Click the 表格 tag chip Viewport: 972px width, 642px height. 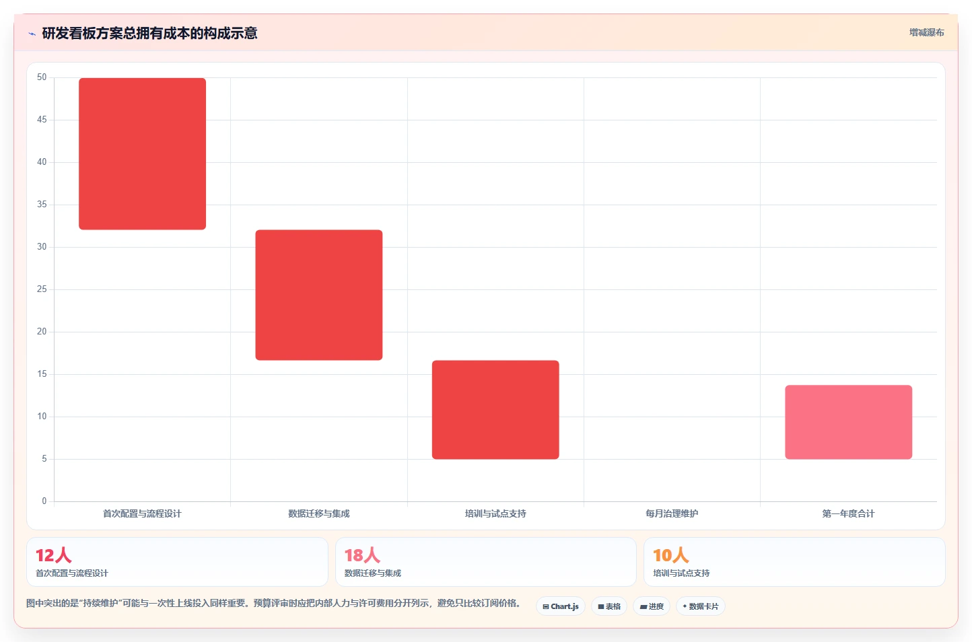(609, 606)
